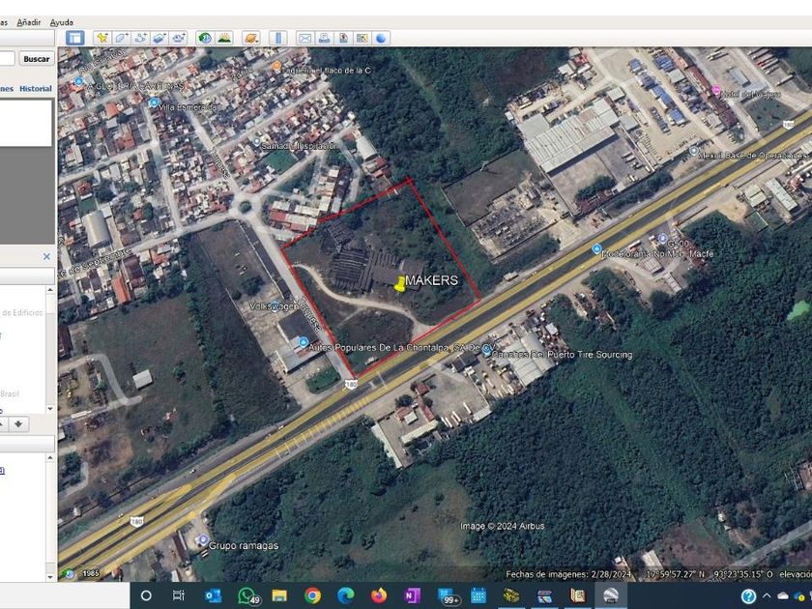
Task: Start the Record a Tour tool
Action: [179, 38]
